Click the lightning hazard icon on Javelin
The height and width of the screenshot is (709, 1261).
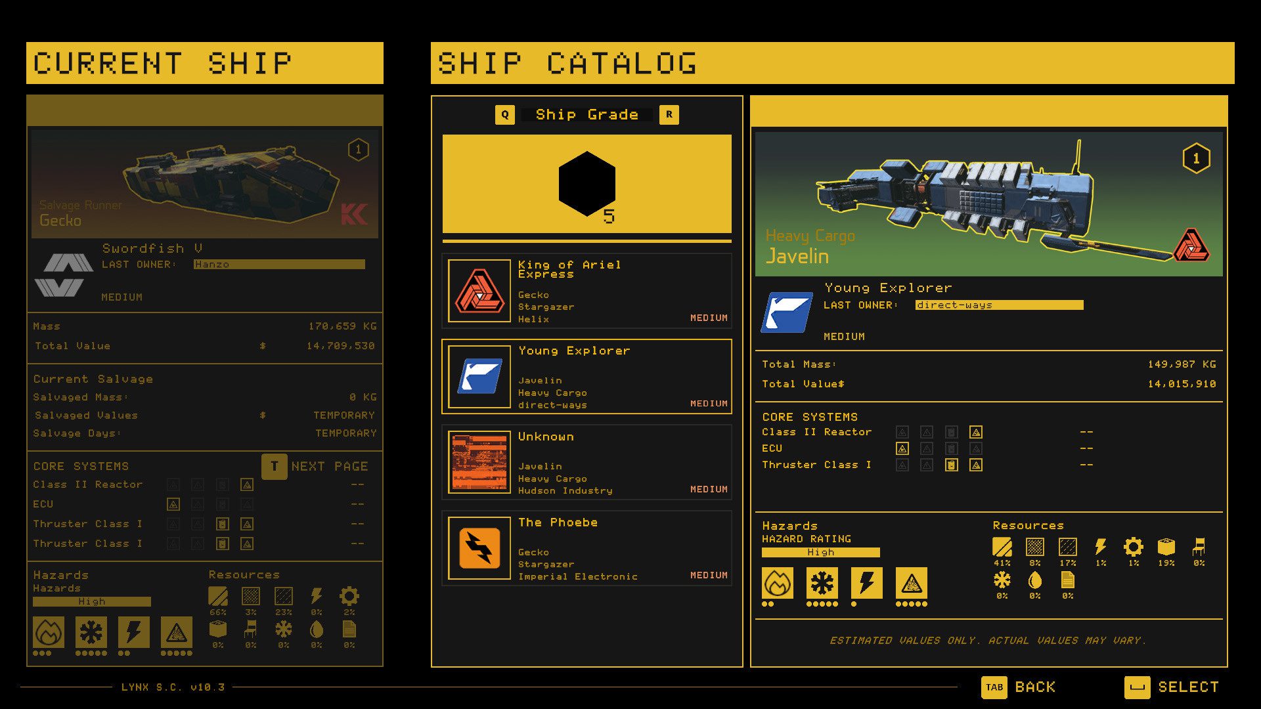coord(856,581)
